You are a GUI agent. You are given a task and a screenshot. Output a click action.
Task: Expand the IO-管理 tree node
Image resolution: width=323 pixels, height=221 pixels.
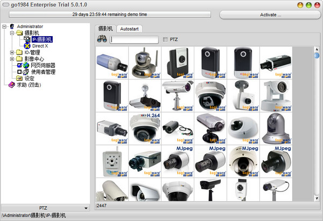click(x=12, y=52)
